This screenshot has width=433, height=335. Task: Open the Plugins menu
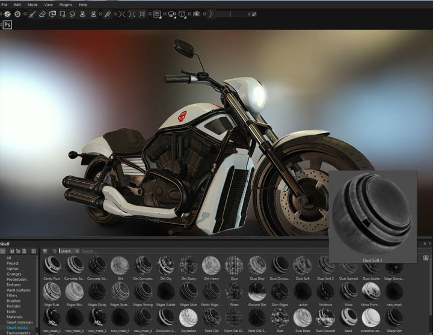[x=65, y=4]
